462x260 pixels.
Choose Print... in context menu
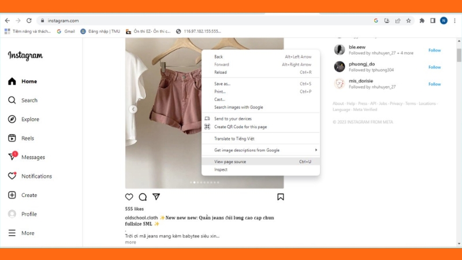coord(260,91)
